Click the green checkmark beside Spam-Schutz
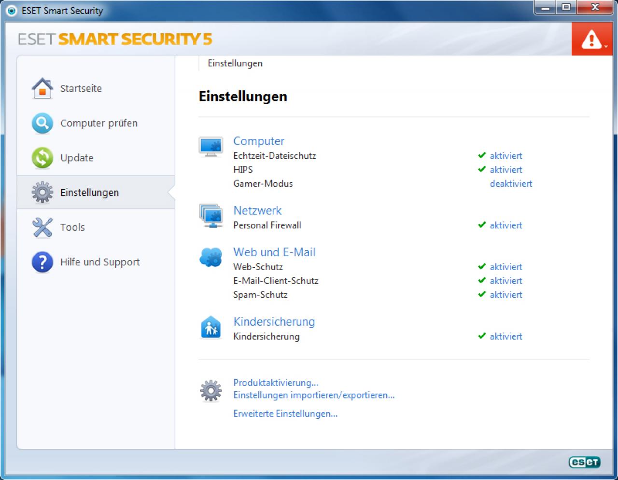The width and height of the screenshot is (618, 480). (482, 294)
